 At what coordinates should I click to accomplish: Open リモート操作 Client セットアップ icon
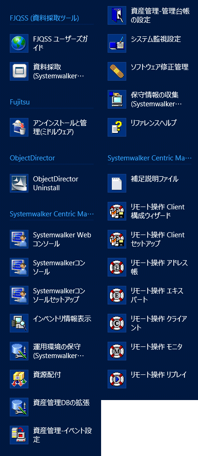click(x=117, y=239)
